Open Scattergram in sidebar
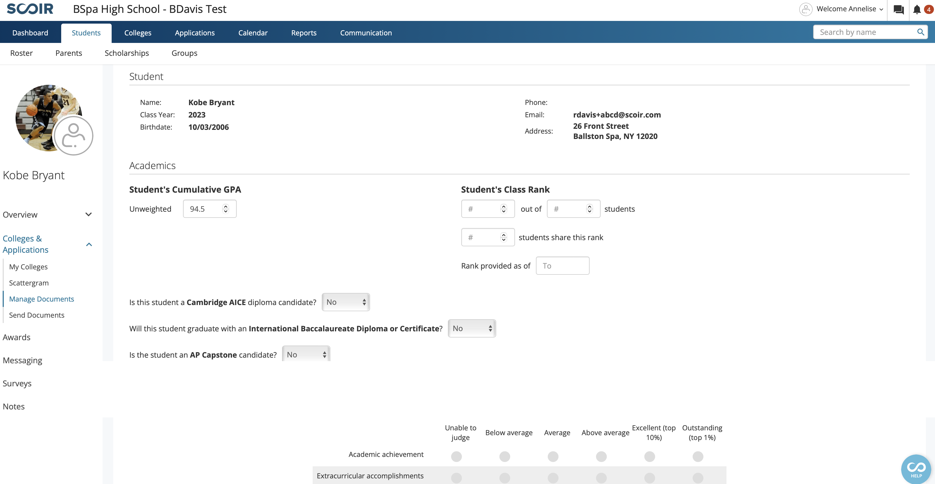 [29, 283]
